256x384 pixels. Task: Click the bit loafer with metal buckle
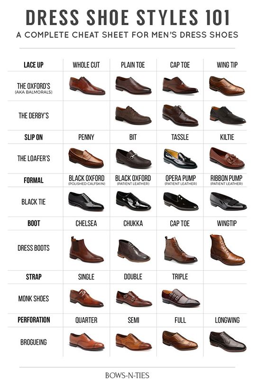(x=133, y=158)
